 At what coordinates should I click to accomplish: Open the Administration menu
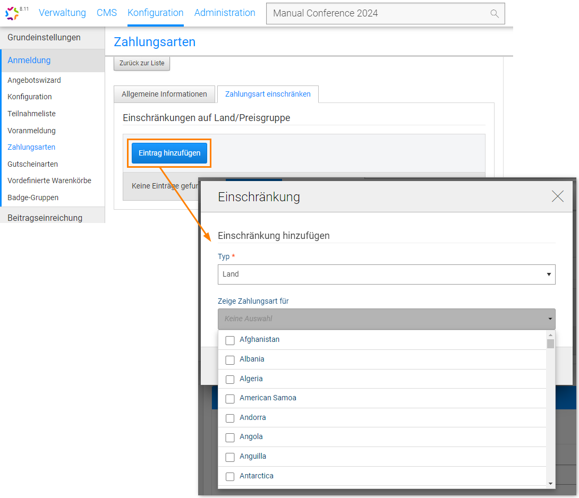pyautogui.click(x=225, y=13)
